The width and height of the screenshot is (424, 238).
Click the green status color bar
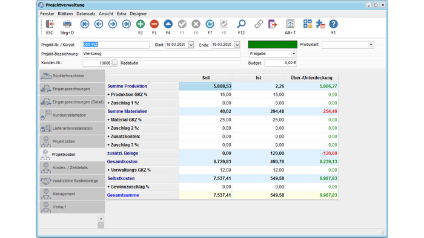point(273,45)
